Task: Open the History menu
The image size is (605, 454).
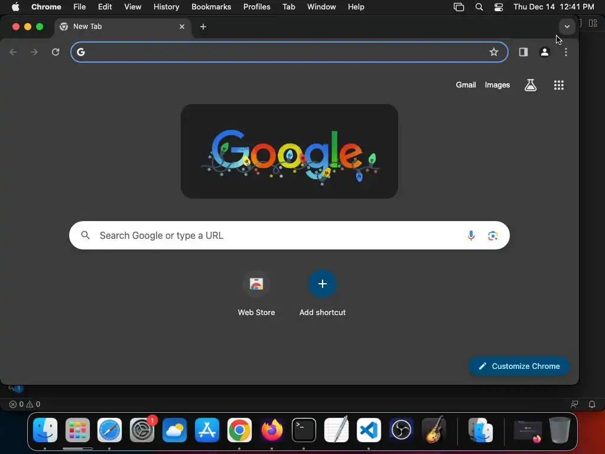Action: click(166, 7)
